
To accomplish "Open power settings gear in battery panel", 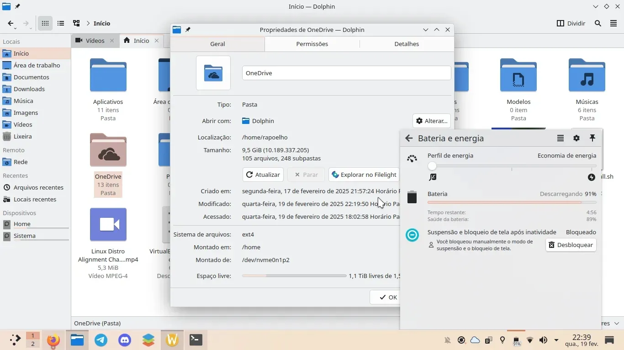I will pyautogui.click(x=576, y=138).
